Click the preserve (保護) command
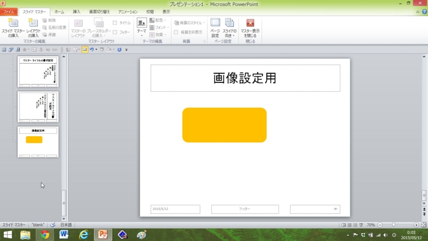The image size is (428, 241). coord(49,35)
